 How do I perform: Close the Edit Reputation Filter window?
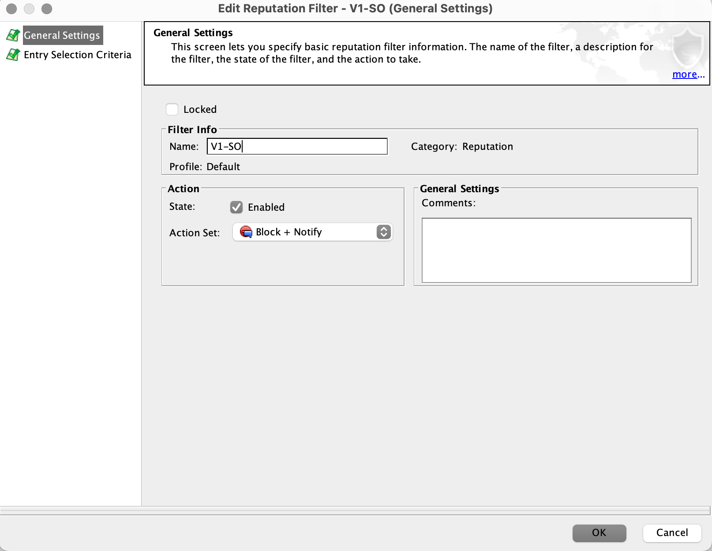(12, 9)
